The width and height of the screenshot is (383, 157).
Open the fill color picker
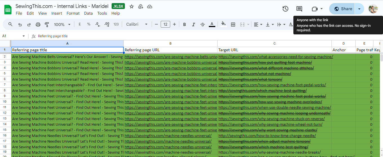223,25
